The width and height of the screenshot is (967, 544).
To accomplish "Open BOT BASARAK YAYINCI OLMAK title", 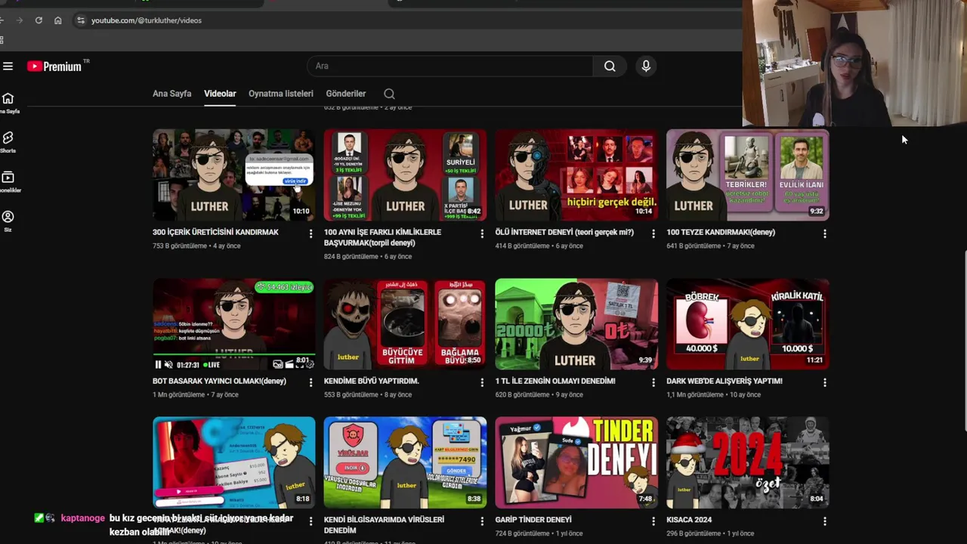I will [x=219, y=381].
